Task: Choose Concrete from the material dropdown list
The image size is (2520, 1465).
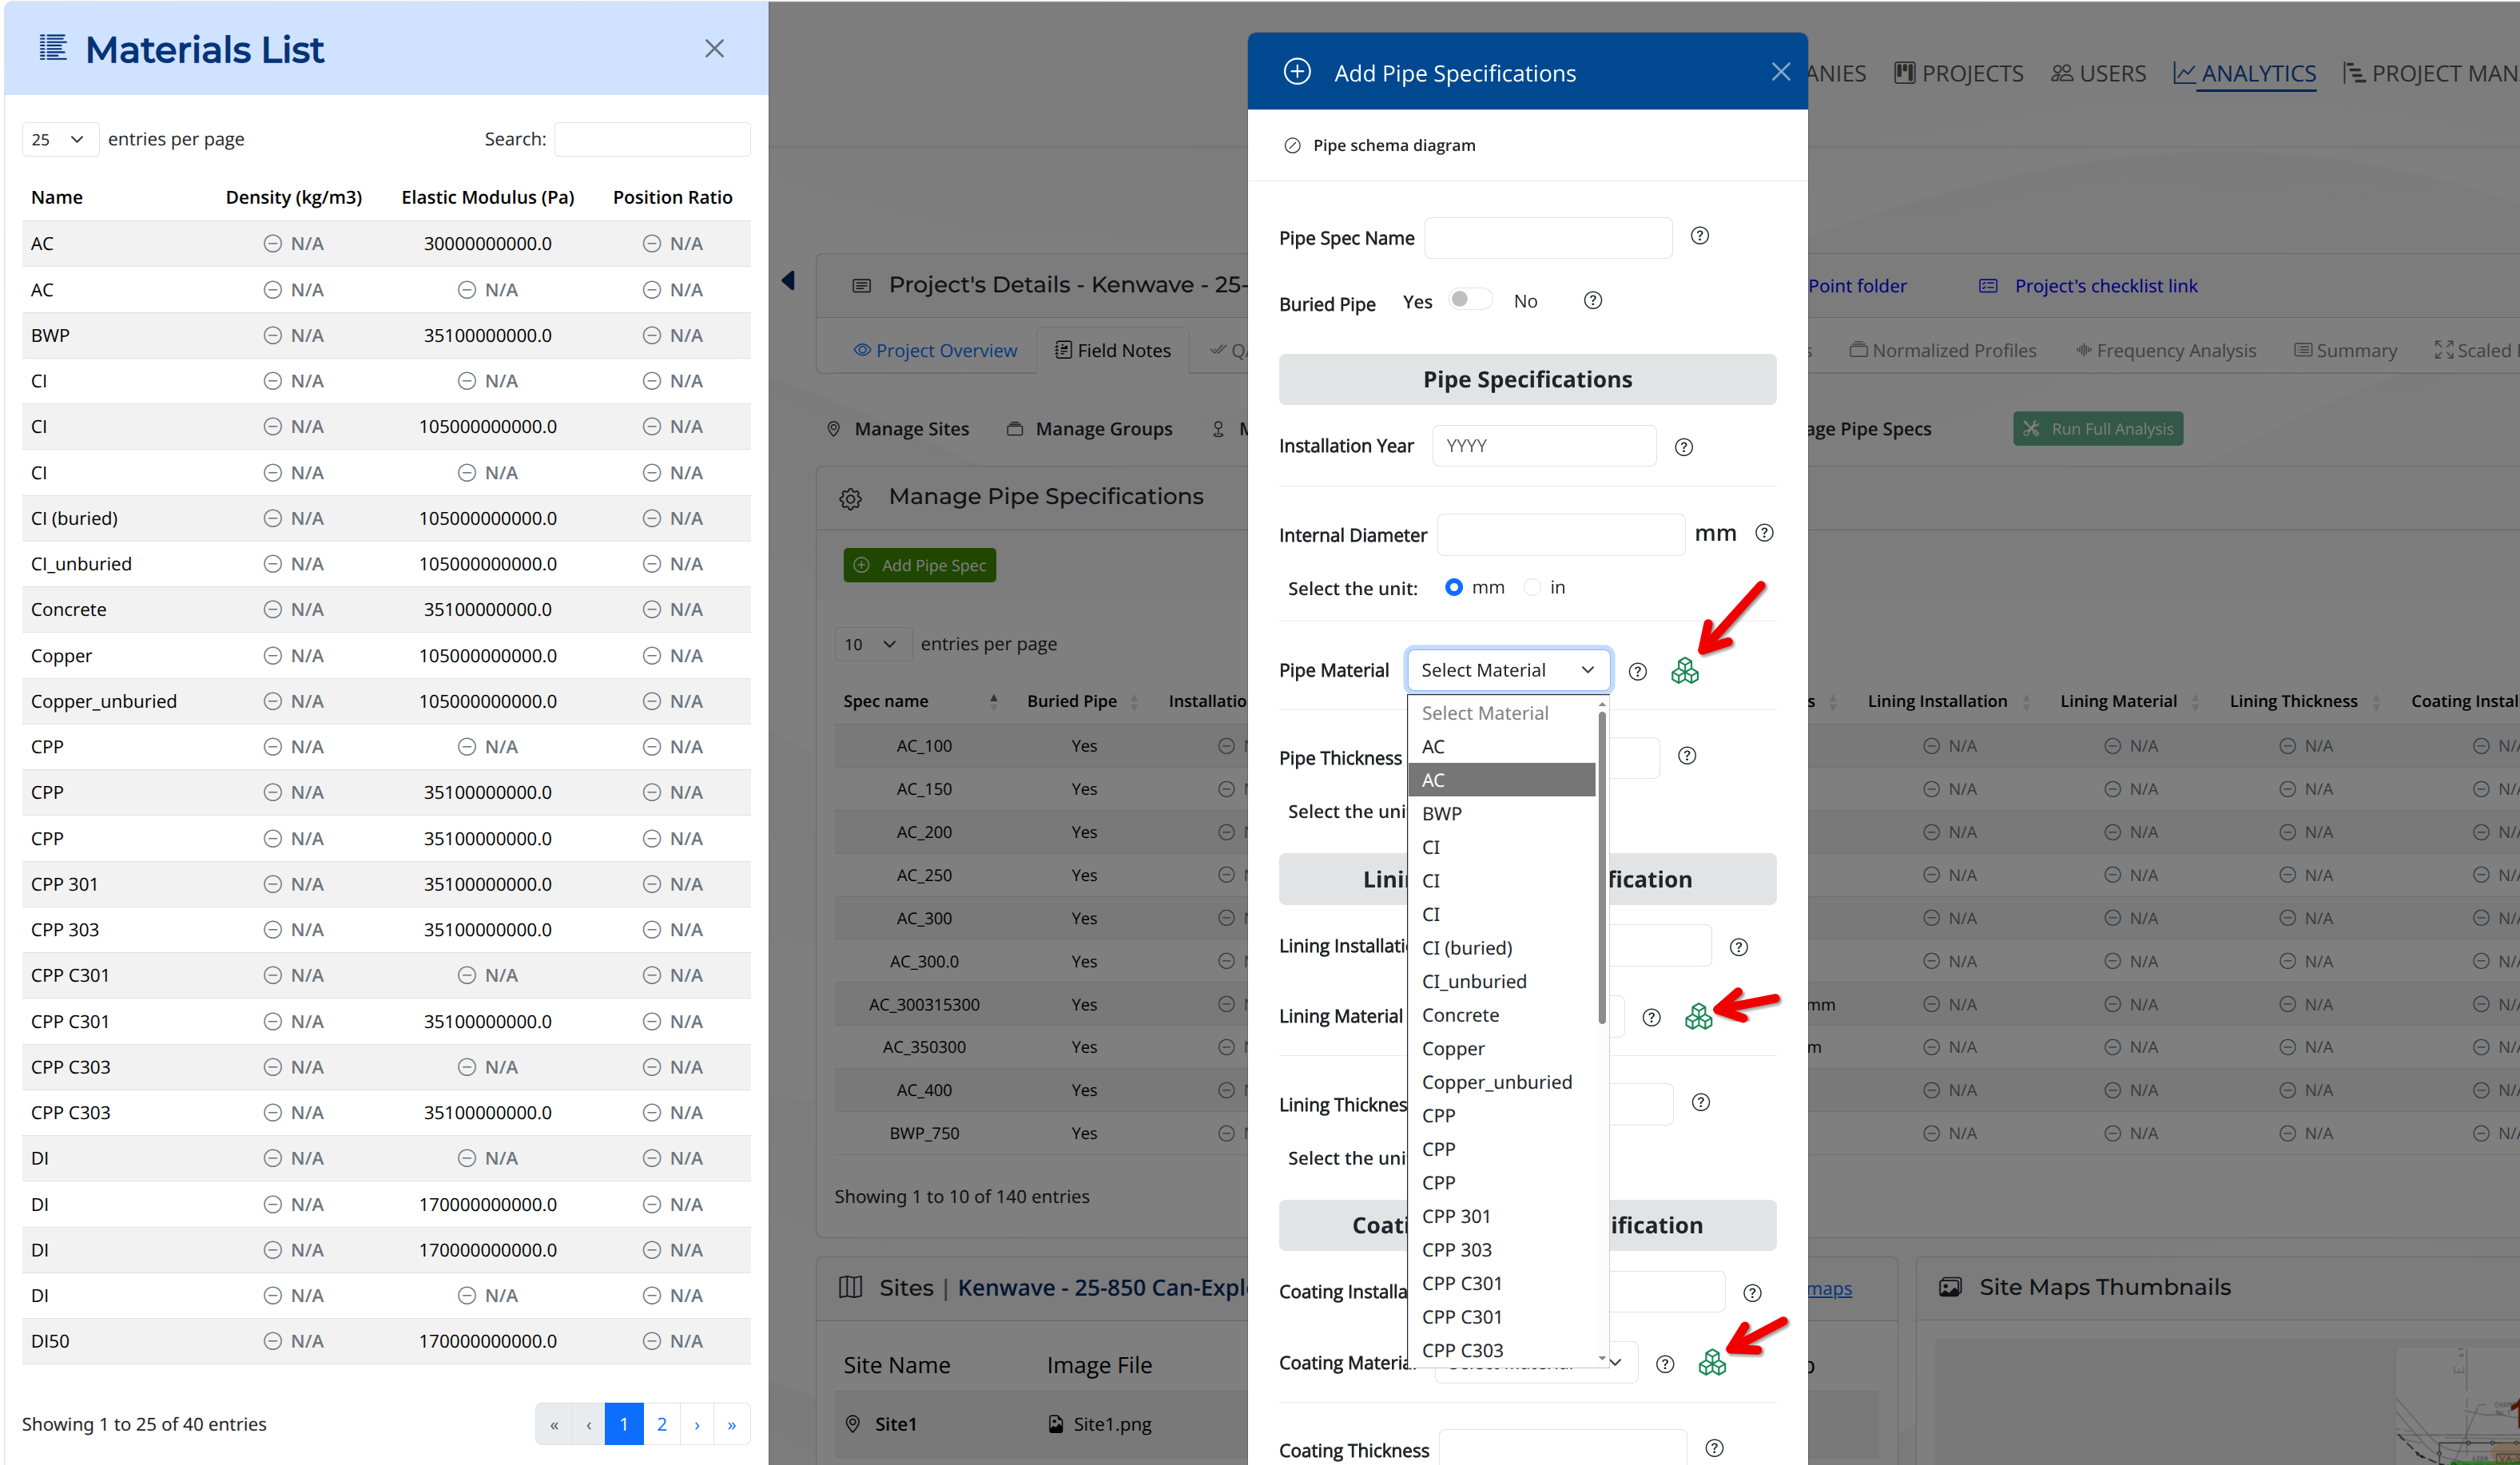Action: pyautogui.click(x=1501, y=1015)
